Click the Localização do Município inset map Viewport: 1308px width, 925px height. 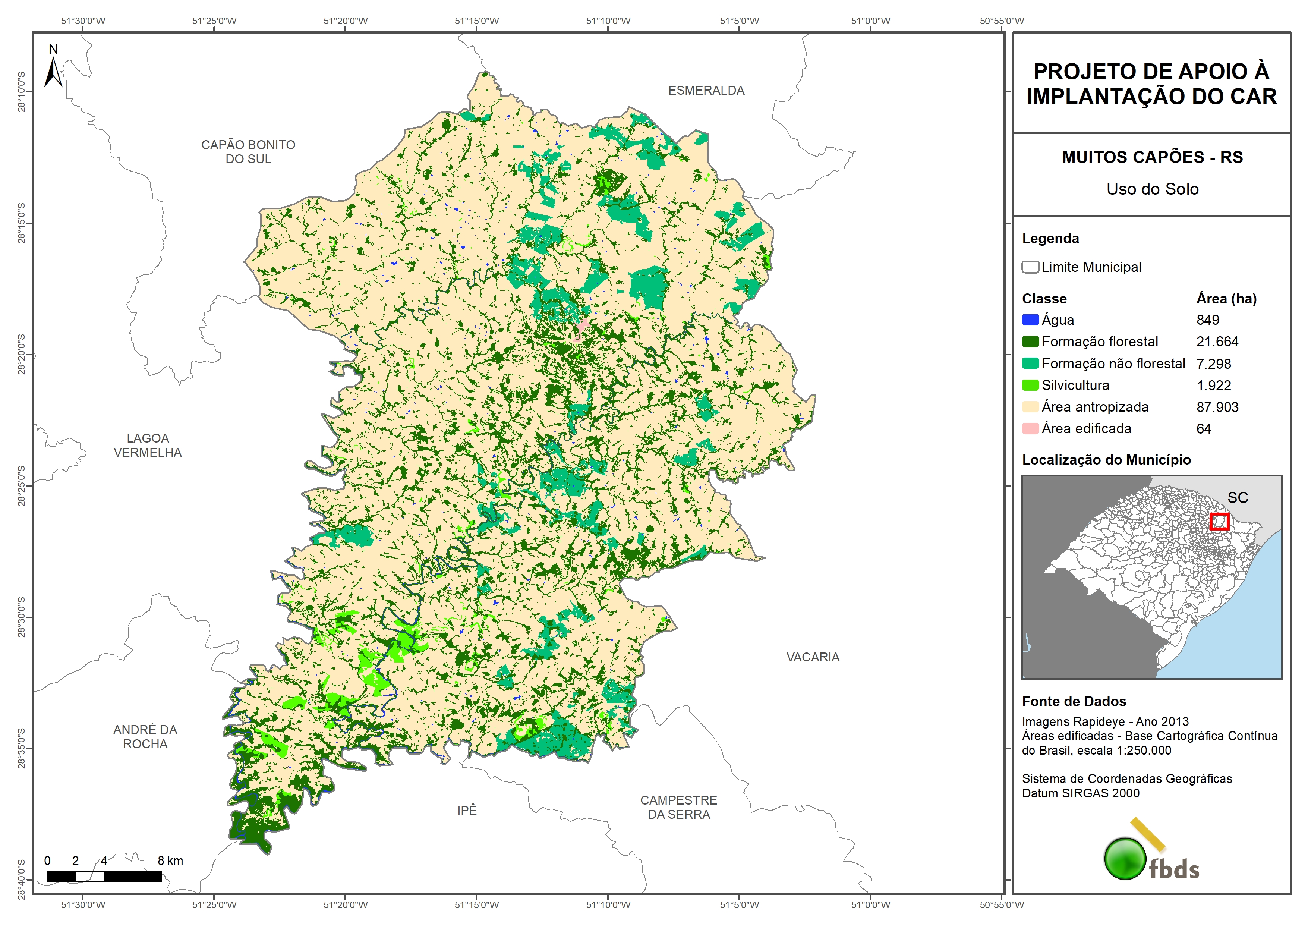[x=1151, y=577]
